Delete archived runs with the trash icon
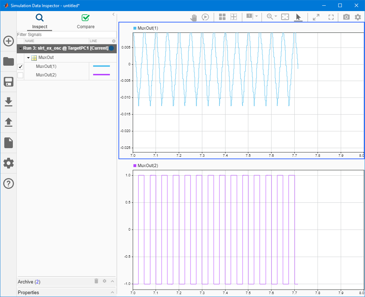 [x=96, y=281]
